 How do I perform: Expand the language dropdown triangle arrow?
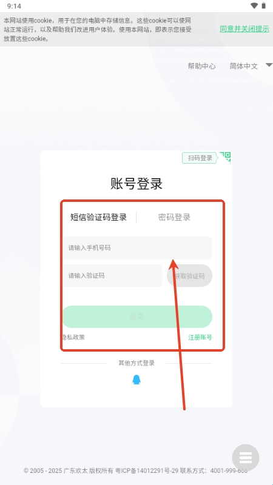[269, 65]
